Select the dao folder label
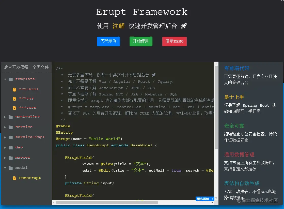Image resolution: width=284 pixels, height=209 pixels. (19, 147)
